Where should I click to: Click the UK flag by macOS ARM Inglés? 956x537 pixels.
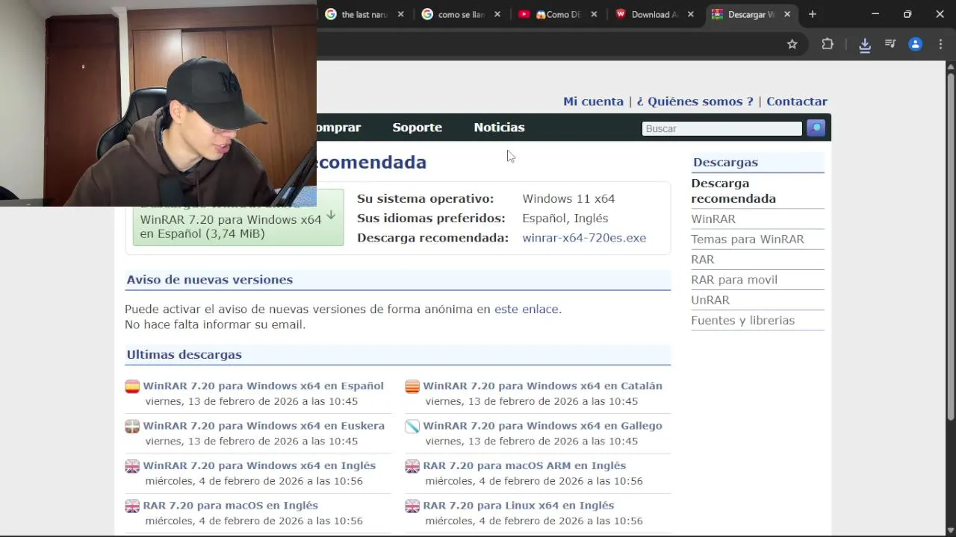[x=412, y=466]
